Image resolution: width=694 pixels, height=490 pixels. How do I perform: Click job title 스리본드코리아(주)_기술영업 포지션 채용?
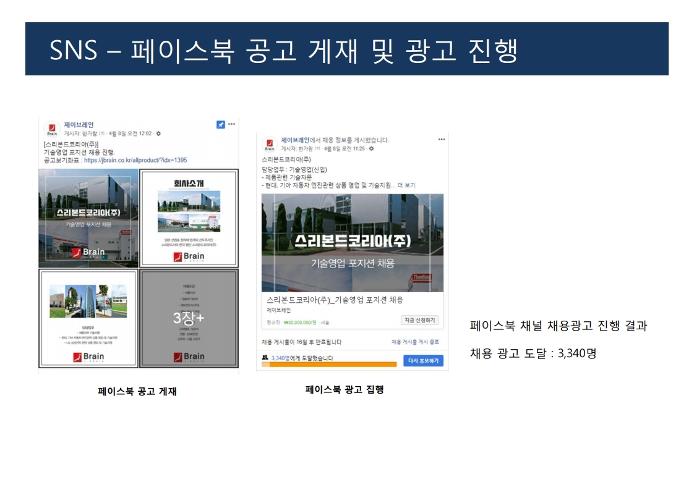click(x=335, y=300)
